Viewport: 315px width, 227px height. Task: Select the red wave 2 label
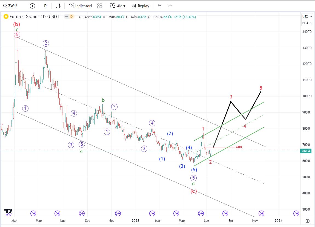(210, 162)
